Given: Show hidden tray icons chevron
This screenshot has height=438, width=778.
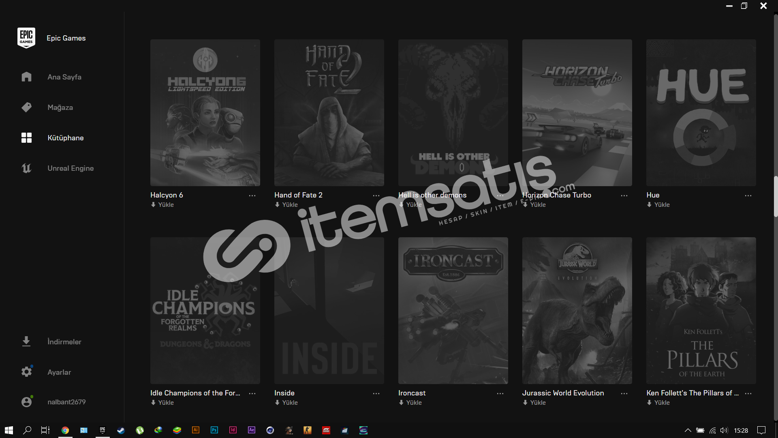Looking at the screenshot, I should pos(688,430).
